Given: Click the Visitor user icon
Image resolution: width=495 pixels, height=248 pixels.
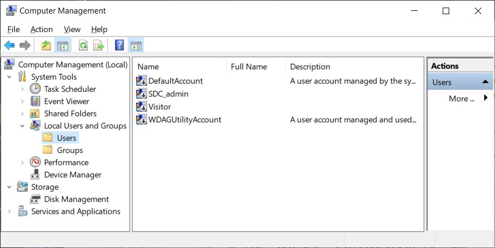Looking at the screenshot, I should pyautogui.click(x=141, y=107).
